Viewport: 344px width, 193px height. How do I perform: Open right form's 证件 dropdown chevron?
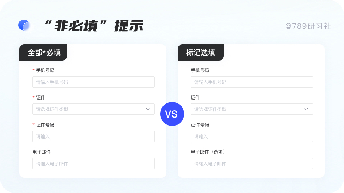(x=306, y=109)
